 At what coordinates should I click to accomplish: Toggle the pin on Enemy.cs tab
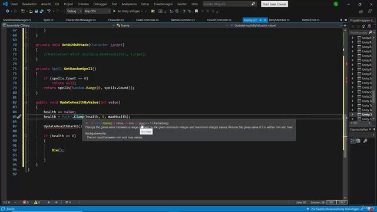point(260,20)
